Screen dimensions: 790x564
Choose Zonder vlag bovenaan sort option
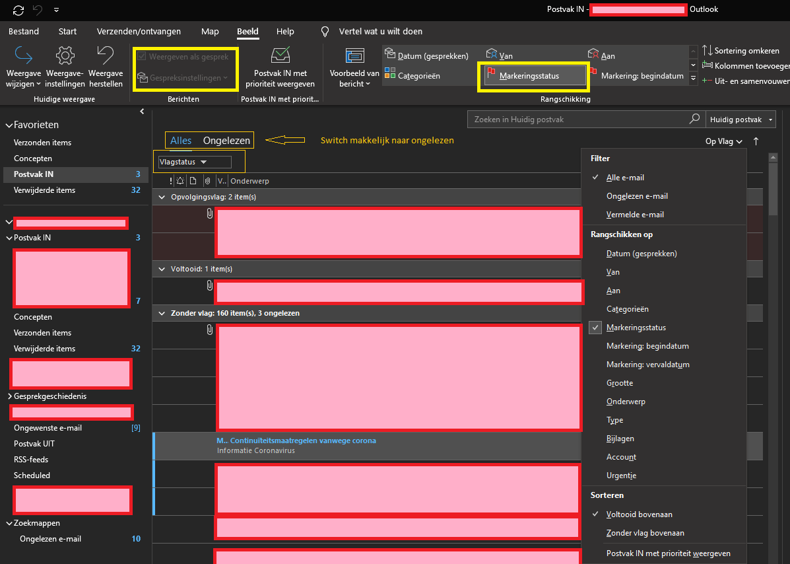pyautogui.click(x=645, y=533)
